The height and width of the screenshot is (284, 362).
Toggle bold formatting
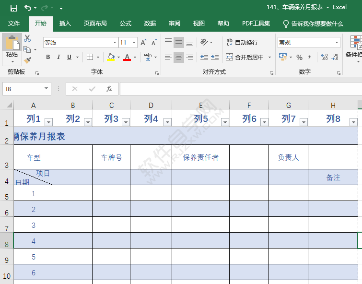pyautogui.click(x=48, y=57)
